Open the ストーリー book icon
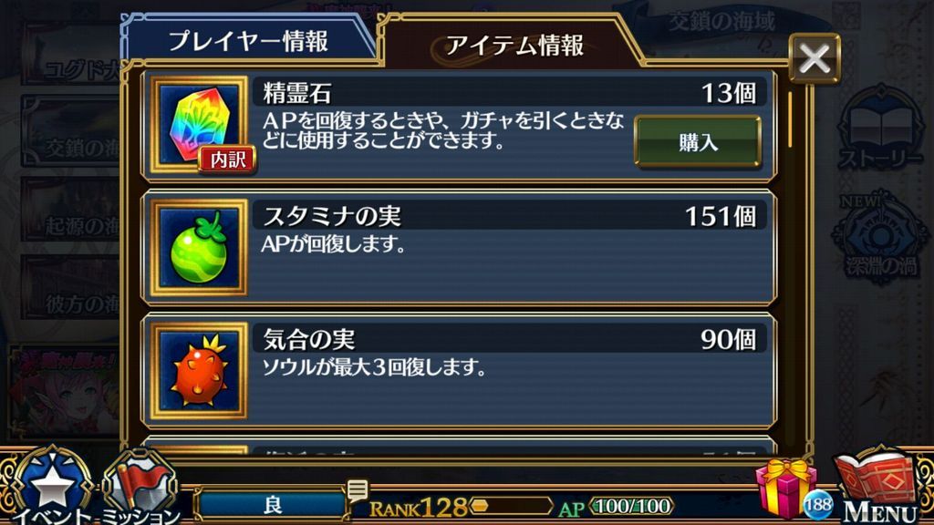This screenshot has width=934, height=525. [x=880, y=128]
